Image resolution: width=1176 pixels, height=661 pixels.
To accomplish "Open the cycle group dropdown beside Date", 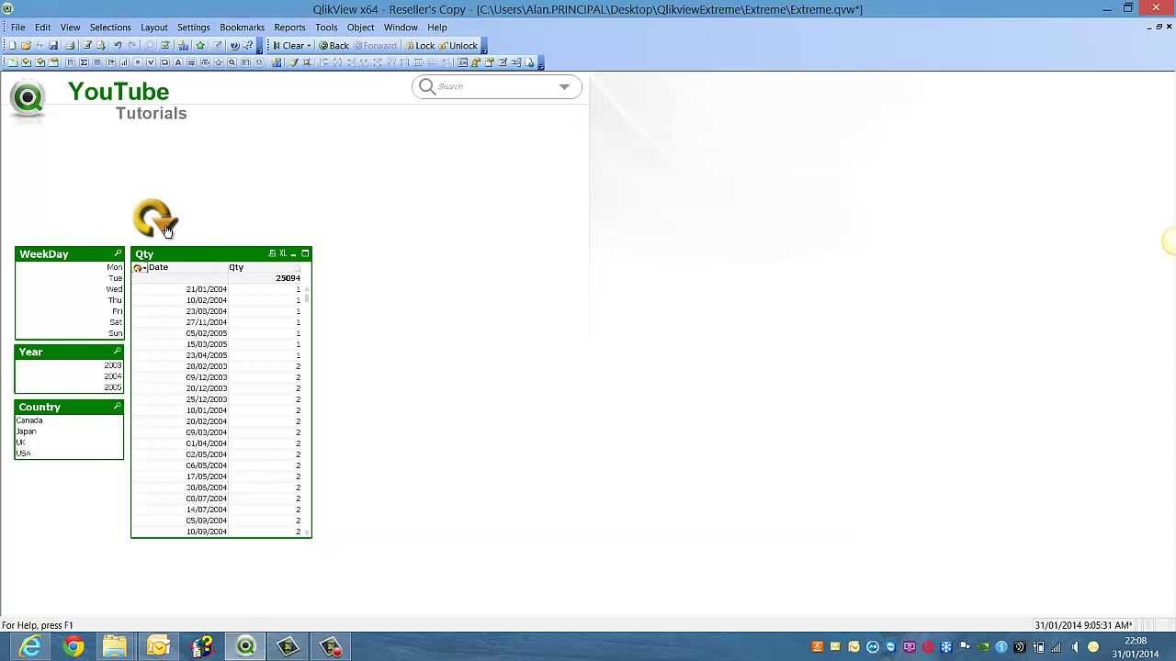I will [x=140, y=268].
